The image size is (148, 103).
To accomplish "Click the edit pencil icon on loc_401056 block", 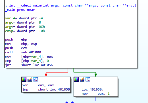I will 82,79.
